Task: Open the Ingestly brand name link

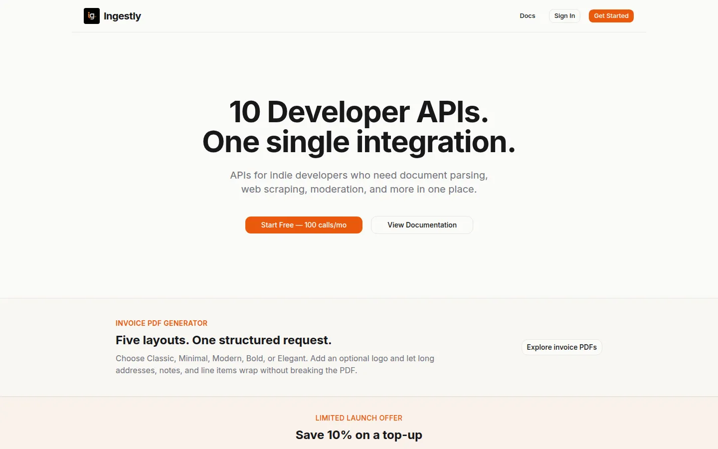Action: coord(122,16)
